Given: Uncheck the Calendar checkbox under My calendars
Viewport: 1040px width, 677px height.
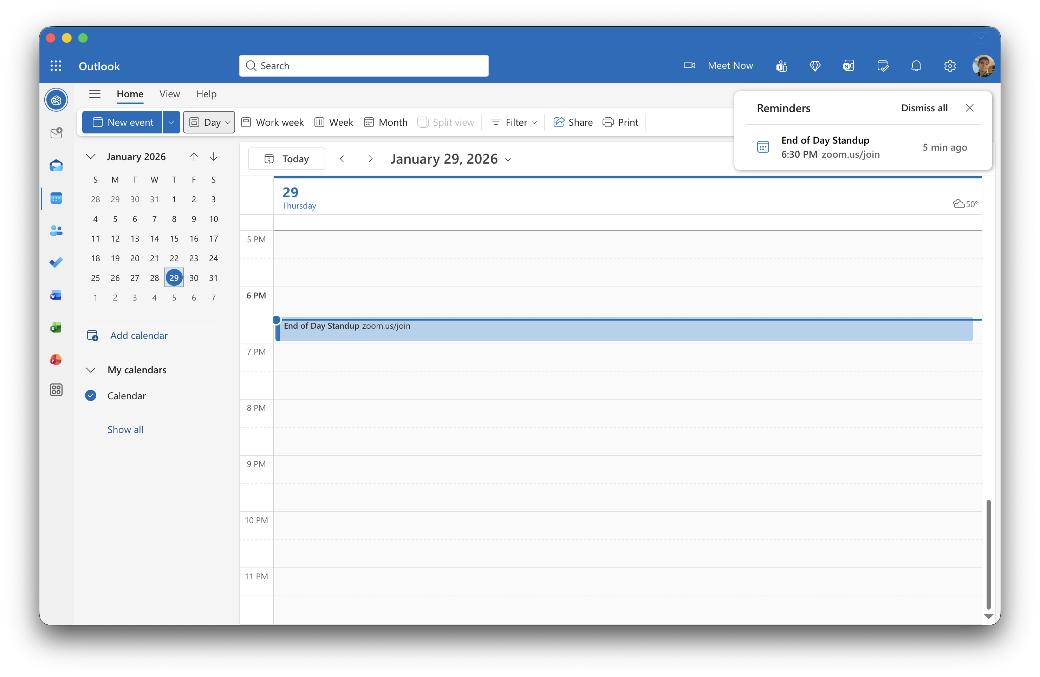Looking at the screenshot, I should click(x=91, y=396).
